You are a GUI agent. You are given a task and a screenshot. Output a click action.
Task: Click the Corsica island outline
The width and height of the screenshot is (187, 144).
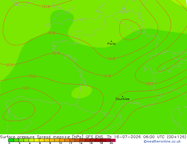[176, 115]
